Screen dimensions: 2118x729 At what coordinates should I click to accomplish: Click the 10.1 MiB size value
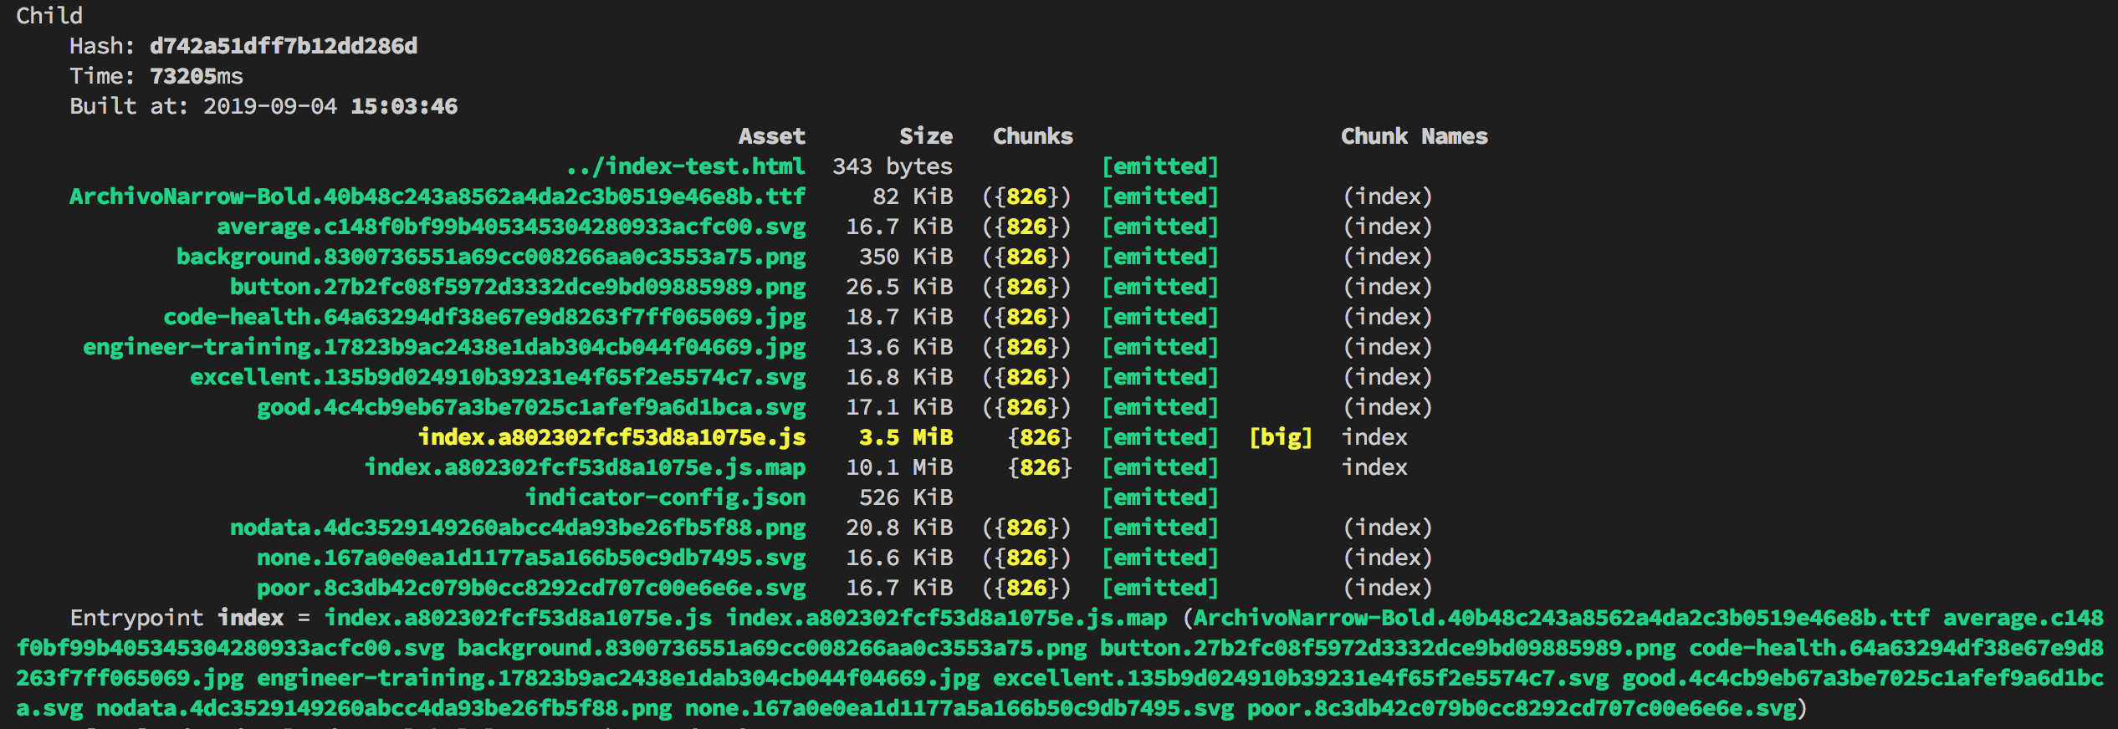point(899,467)
